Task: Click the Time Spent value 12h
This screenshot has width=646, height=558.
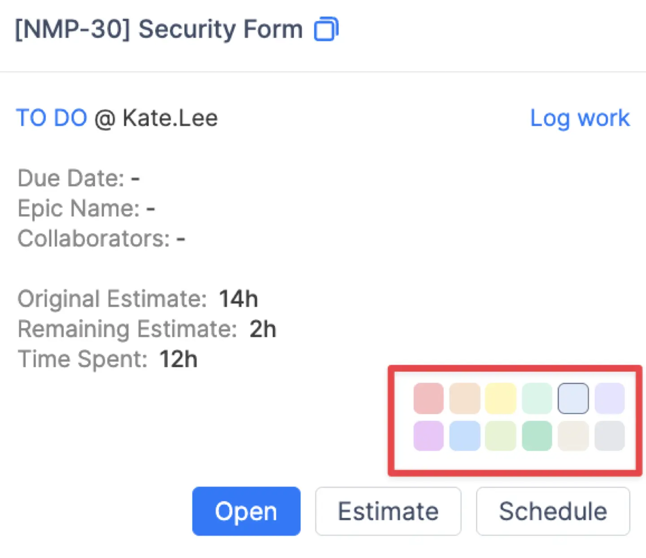Action: (x=178, y=359)
